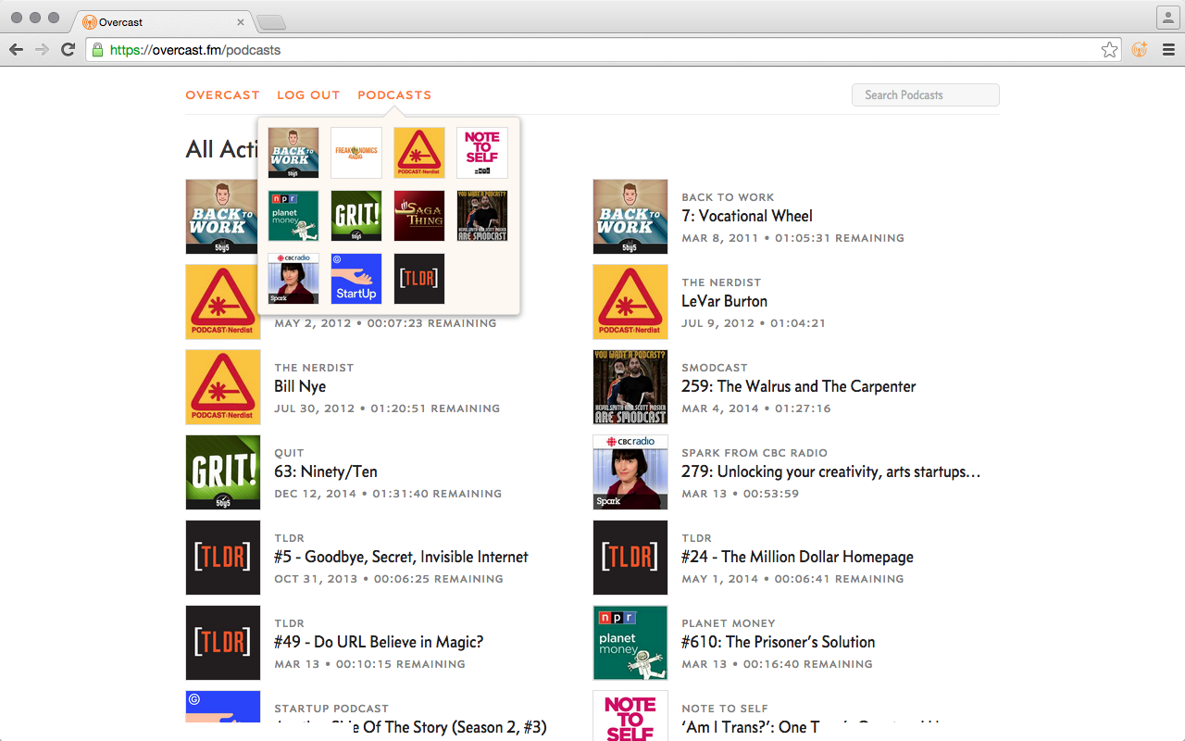Screen dimensions: 1185x741
Task: Click the date line MAY 2, 2012 • 00:07:23 REMAINING
Action: (385, 323)
